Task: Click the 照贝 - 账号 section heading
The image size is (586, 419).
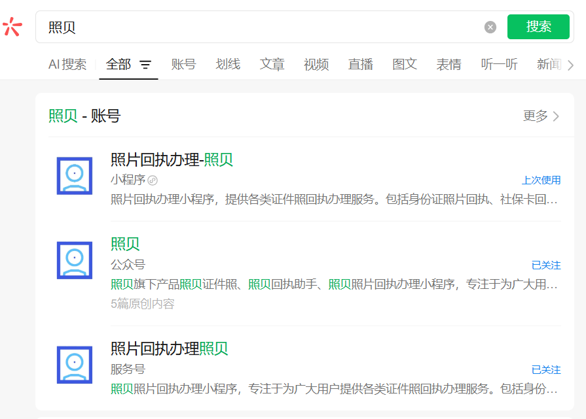Action: pyautogui.click(x=84, y=116)
